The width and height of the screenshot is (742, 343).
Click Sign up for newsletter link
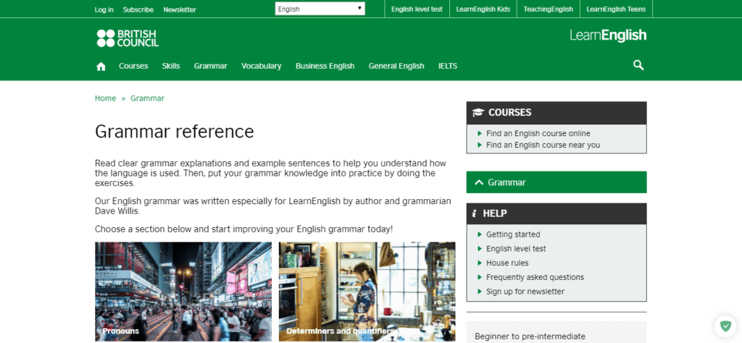pos(525,292)
